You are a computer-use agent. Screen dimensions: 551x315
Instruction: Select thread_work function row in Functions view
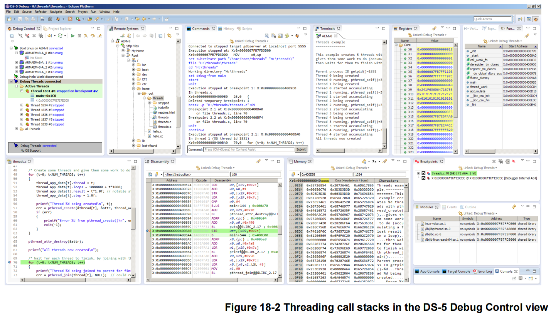[501, 87]
